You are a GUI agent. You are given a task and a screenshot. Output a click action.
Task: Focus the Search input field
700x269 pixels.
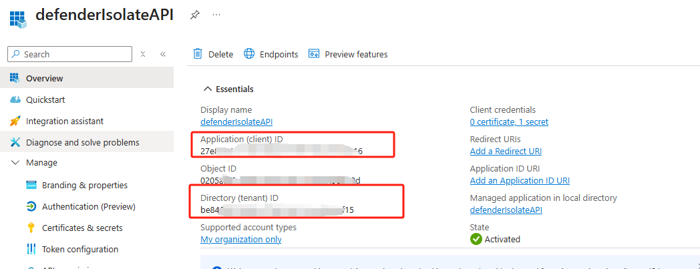pyautogui.click(x=69, y=54)
